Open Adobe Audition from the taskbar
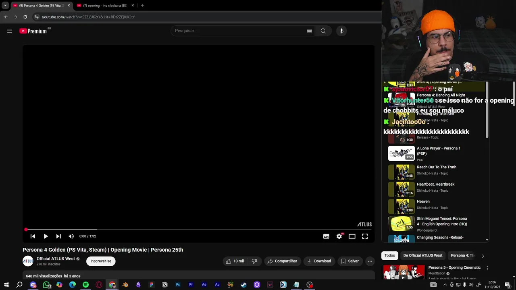The image size is (516, 290). [217, 285]
